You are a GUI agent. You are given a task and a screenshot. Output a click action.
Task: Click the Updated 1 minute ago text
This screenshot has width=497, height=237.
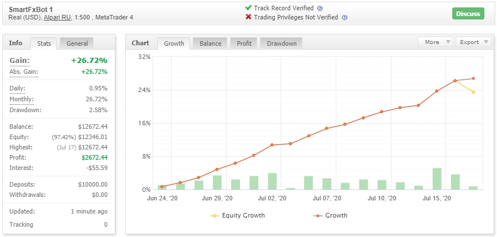pos(89,211)
